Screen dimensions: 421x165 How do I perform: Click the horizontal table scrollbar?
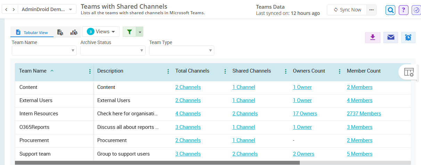tap(157, 163)
